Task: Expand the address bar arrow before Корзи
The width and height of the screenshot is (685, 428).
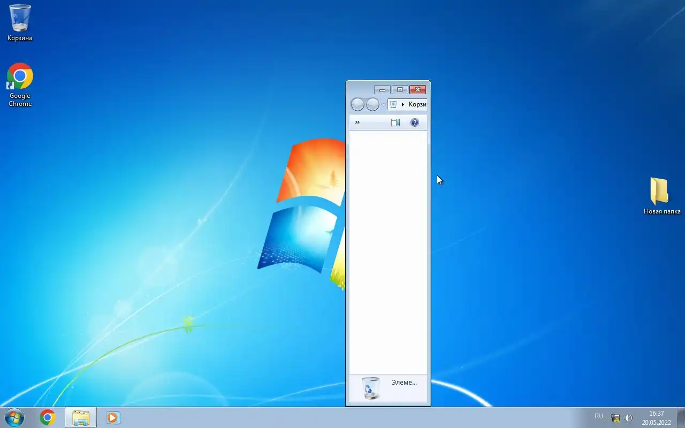Action: [x=403, y=104]
